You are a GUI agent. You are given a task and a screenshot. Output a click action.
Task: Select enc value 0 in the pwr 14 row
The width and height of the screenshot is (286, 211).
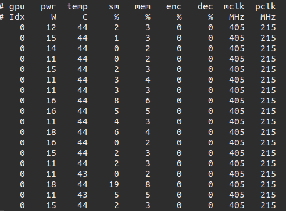coord(179,48)
